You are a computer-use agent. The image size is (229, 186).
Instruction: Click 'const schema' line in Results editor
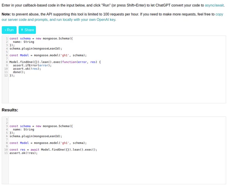[x=41, y=126]
